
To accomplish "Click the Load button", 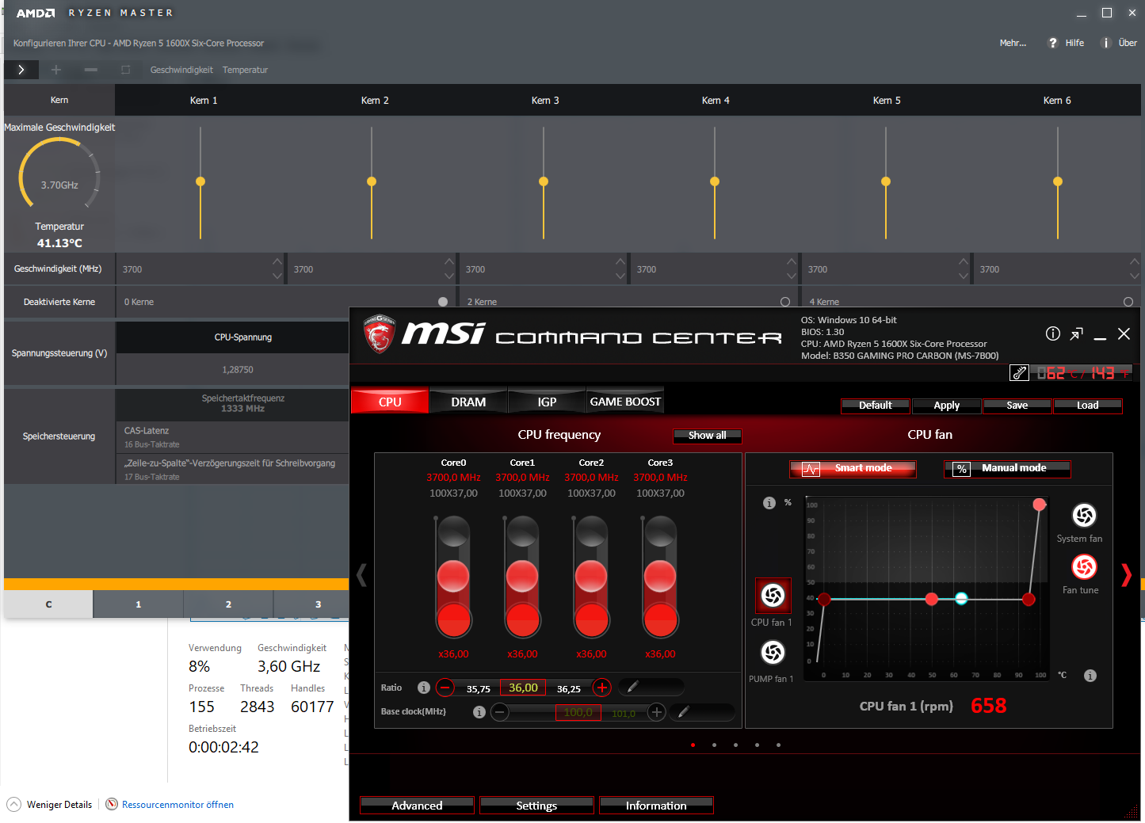I will [1088, 406].
